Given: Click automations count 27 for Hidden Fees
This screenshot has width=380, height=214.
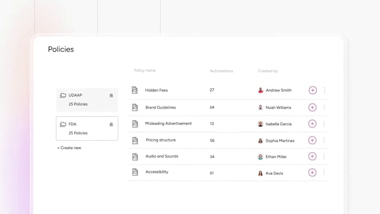Looking at the screenshot, I should (212, 90).
